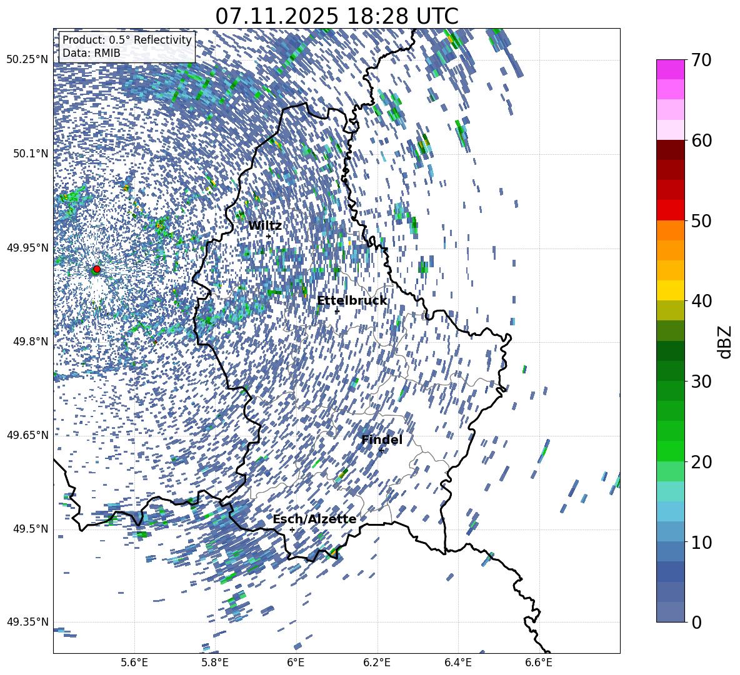Viewport: 740px width, 675px height.
Task: Click the 60 tick on the colorbar
Action: [701, 140]
